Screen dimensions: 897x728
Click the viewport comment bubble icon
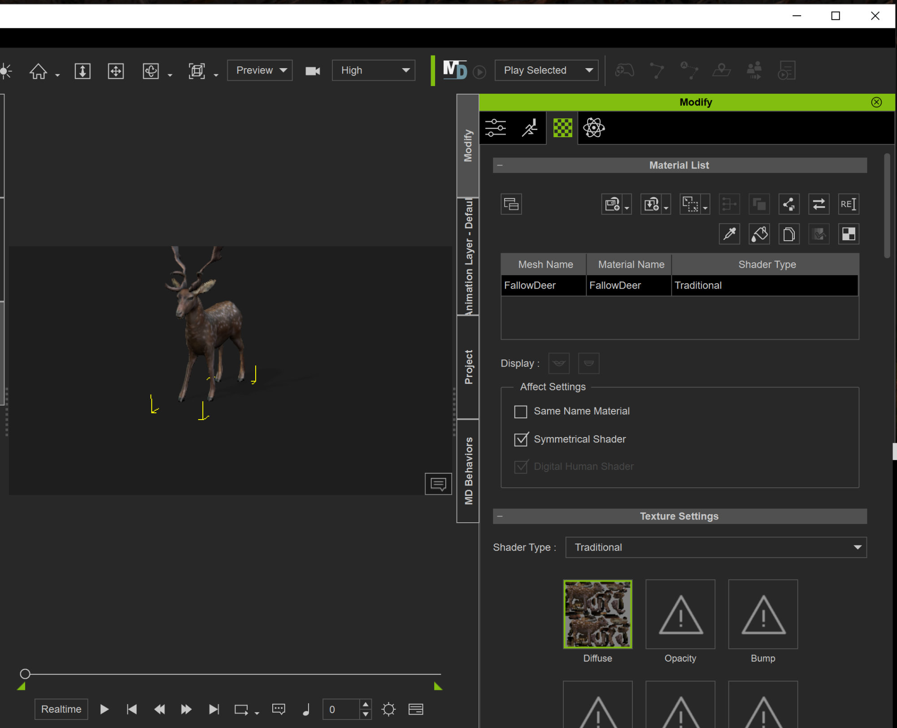pos(438,484)
